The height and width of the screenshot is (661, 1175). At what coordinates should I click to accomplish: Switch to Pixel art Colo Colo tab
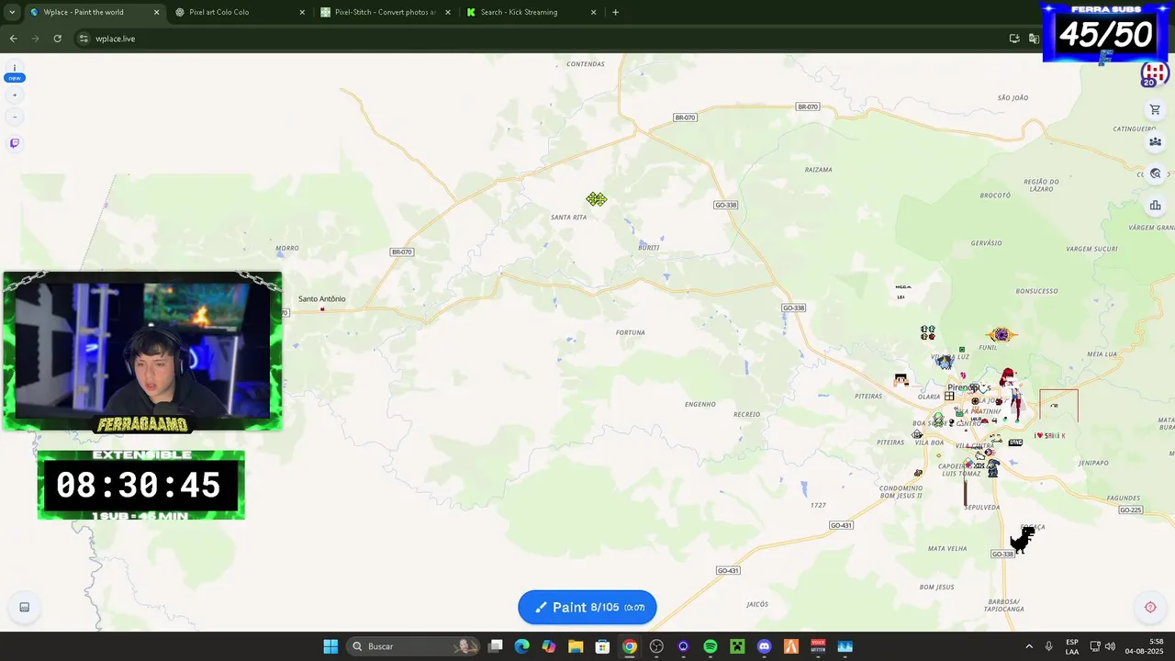click(241, 12)
